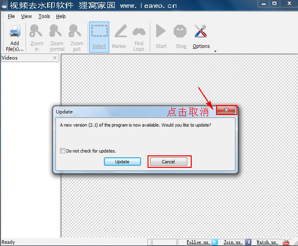
Task: Open the Tools menu
Action: [44, 16]
